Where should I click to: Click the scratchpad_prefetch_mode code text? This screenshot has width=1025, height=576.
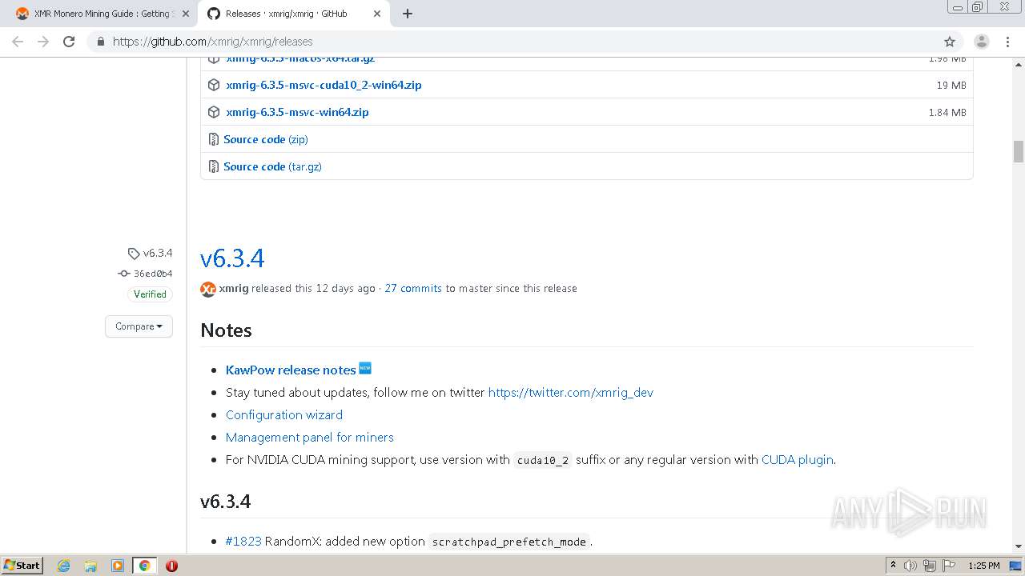[x=509, y=542]
